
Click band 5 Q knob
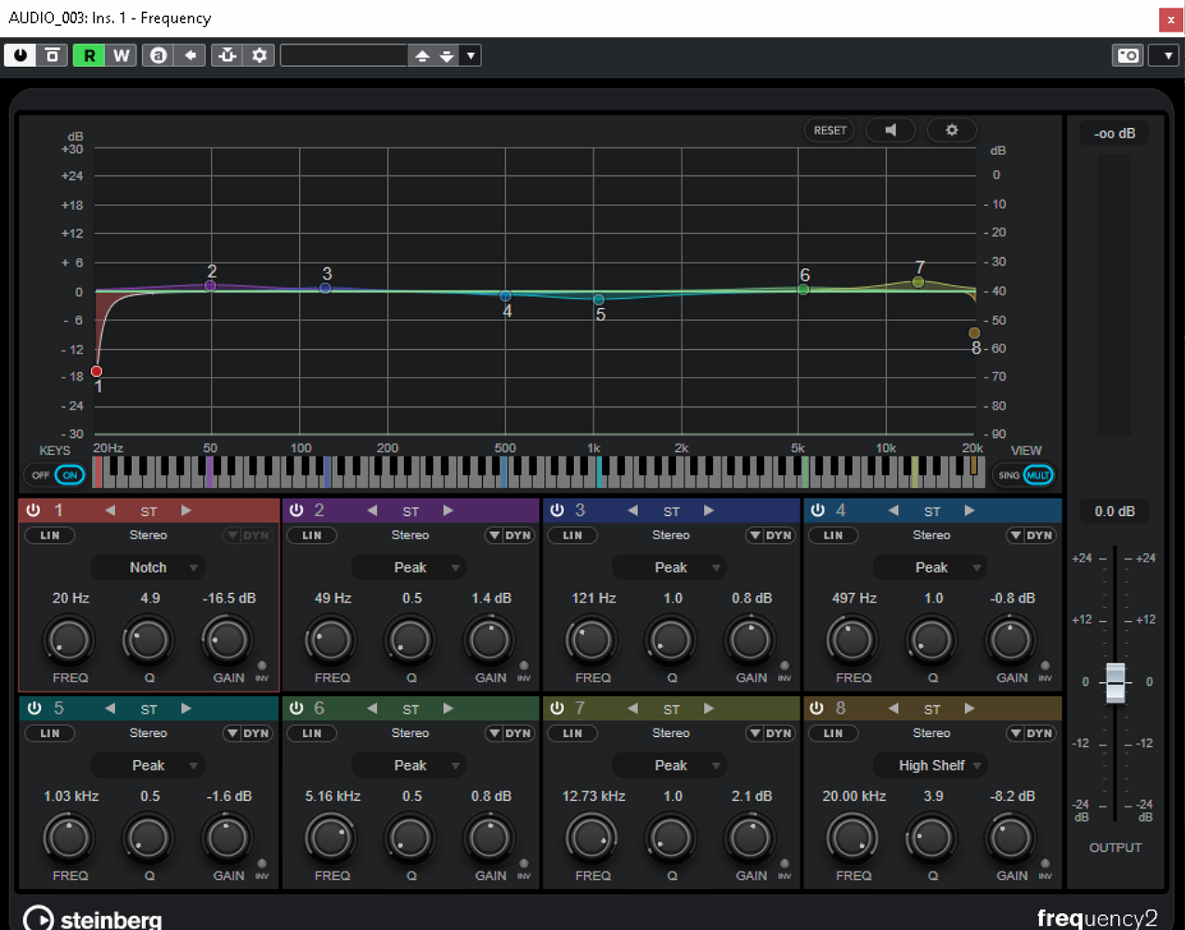[149, 838]
